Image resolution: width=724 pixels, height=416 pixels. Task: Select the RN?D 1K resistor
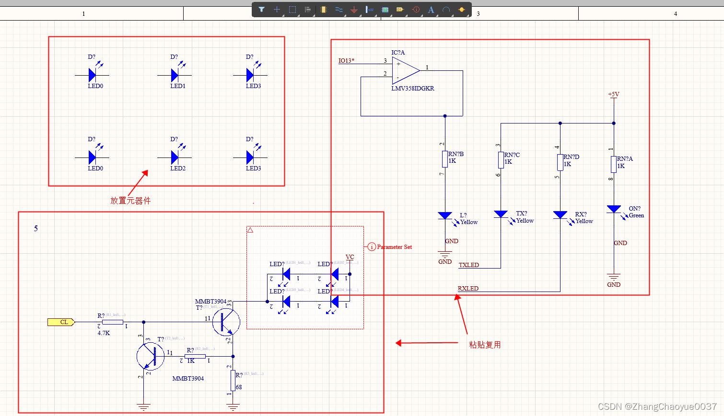point(560,162)
